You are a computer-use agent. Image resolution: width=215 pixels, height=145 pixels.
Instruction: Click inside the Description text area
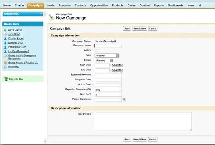tap(143, 122)
